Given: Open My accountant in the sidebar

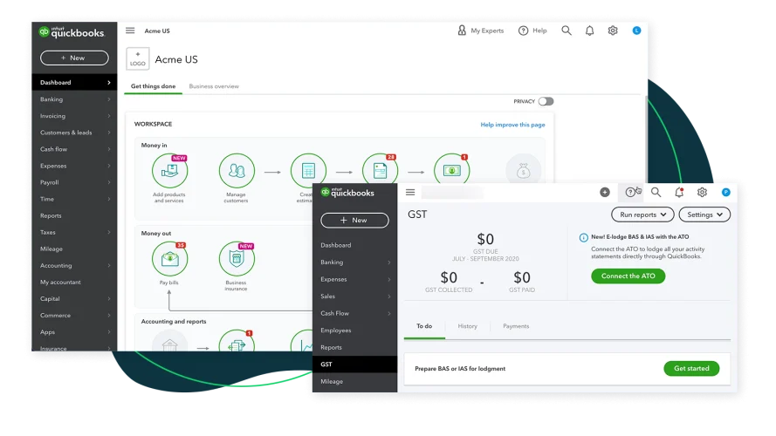Looking at the screenshot, I should click(74, 283).
